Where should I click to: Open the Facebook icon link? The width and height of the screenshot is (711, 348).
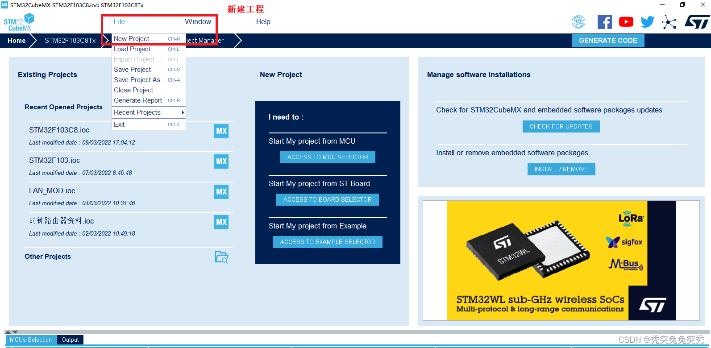pos(605,22)
